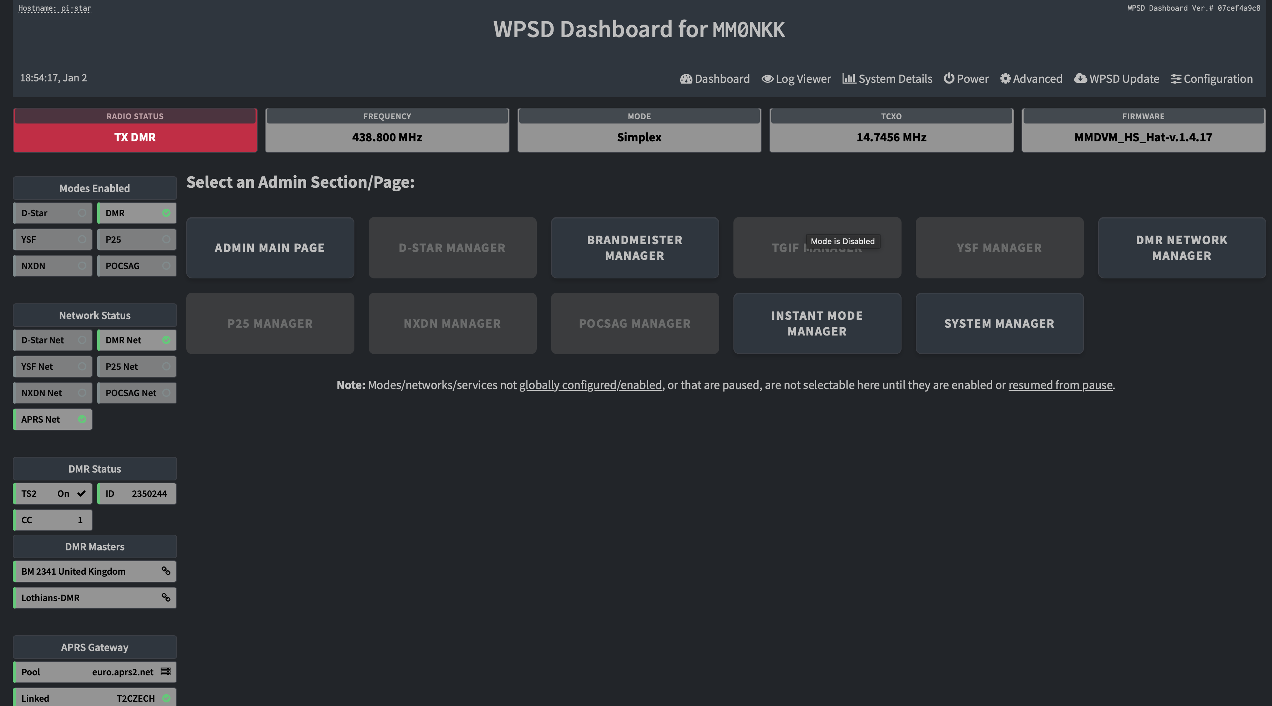Open the DMR Network Manager

click(x=1182, y=248)
